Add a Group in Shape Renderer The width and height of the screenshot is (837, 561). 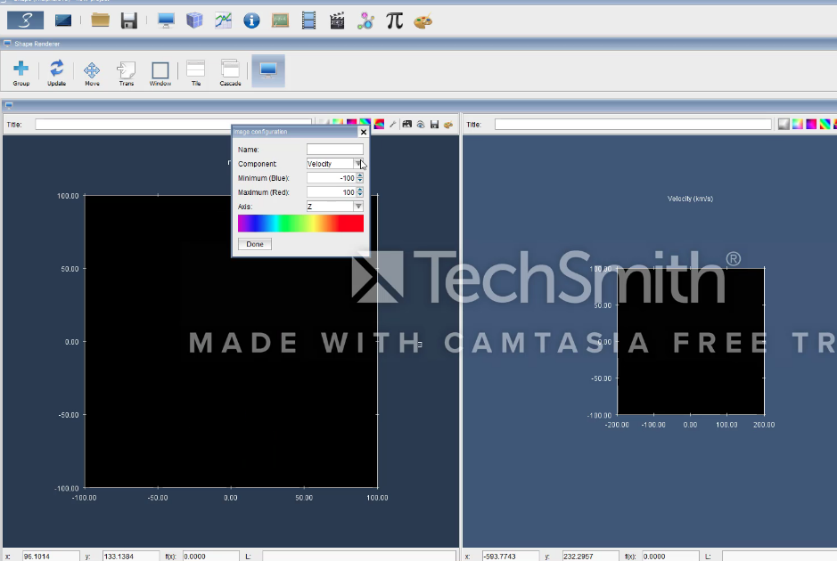tap(21, 72)
